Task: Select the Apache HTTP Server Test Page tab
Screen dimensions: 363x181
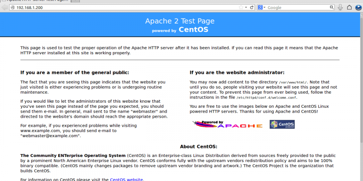Action: pos(35,1)
